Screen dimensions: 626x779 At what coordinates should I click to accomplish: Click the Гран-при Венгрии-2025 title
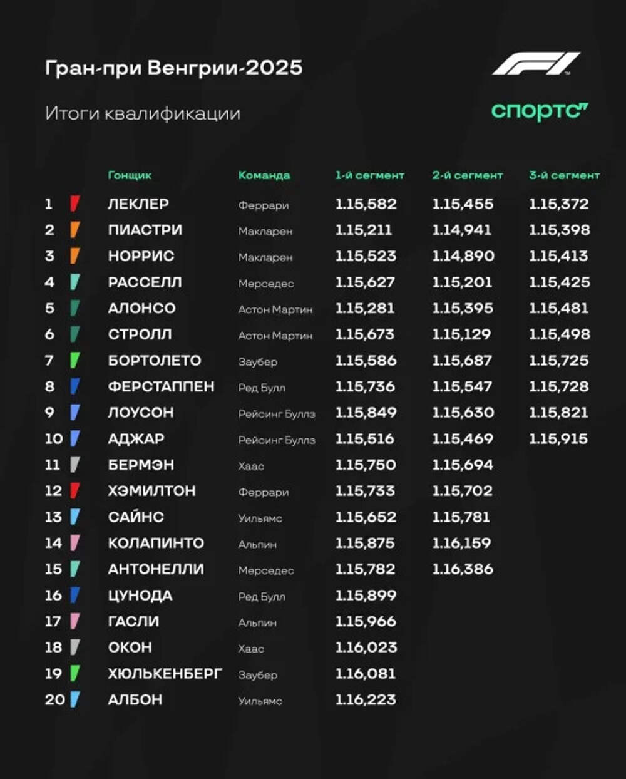174,68
